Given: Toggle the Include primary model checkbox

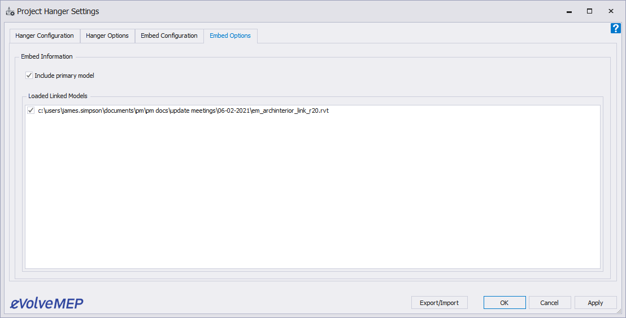Looking at the screenshot, I should [x=29, y=76].
